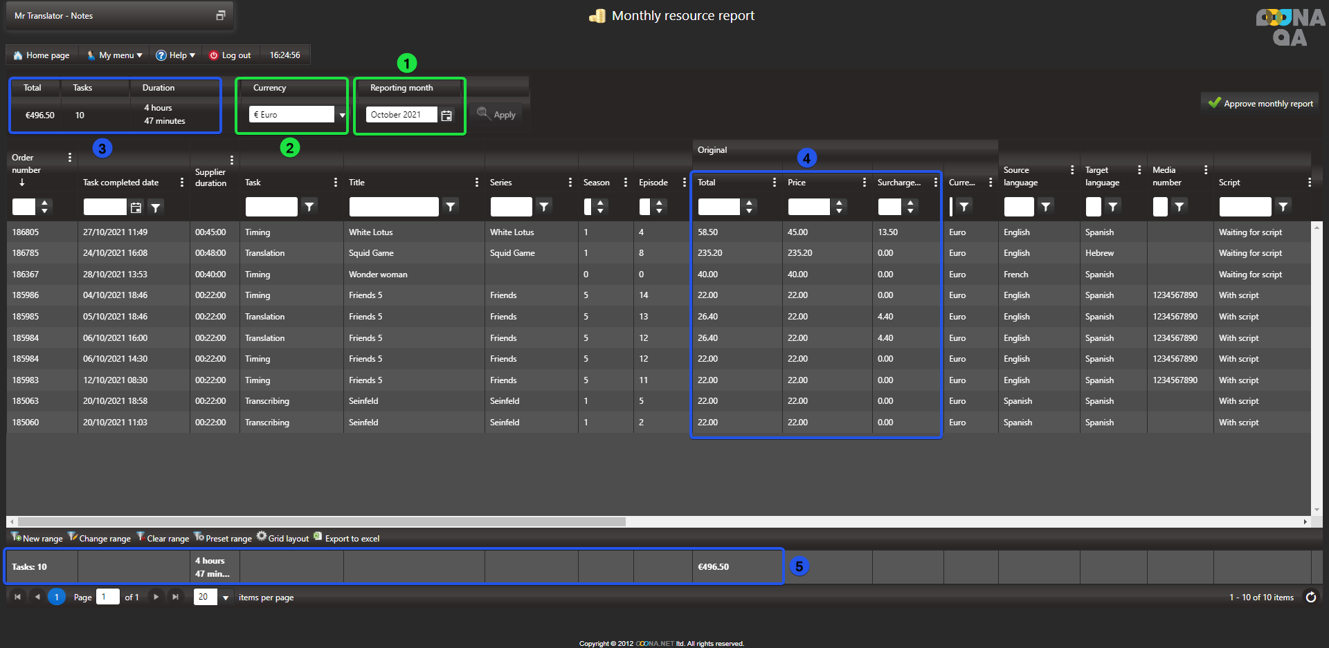Image resolution: width=1329 pixels, height=648 pixels.
Task: Click the Series column filter icon
Action: coord(544,207)
